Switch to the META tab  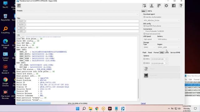(x=150, y=11)
